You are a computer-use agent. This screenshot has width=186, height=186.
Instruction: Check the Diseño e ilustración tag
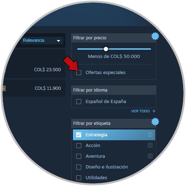tap(79, 167)
